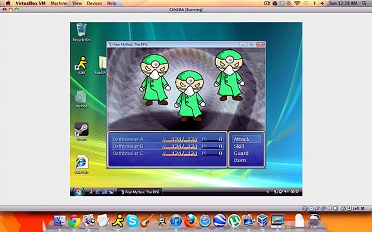Image resolution: width=372 pixels, height=232 pixels.
Task: Open iTunes from the Dock
Action: pyautogui.click(x=176, y=221)
